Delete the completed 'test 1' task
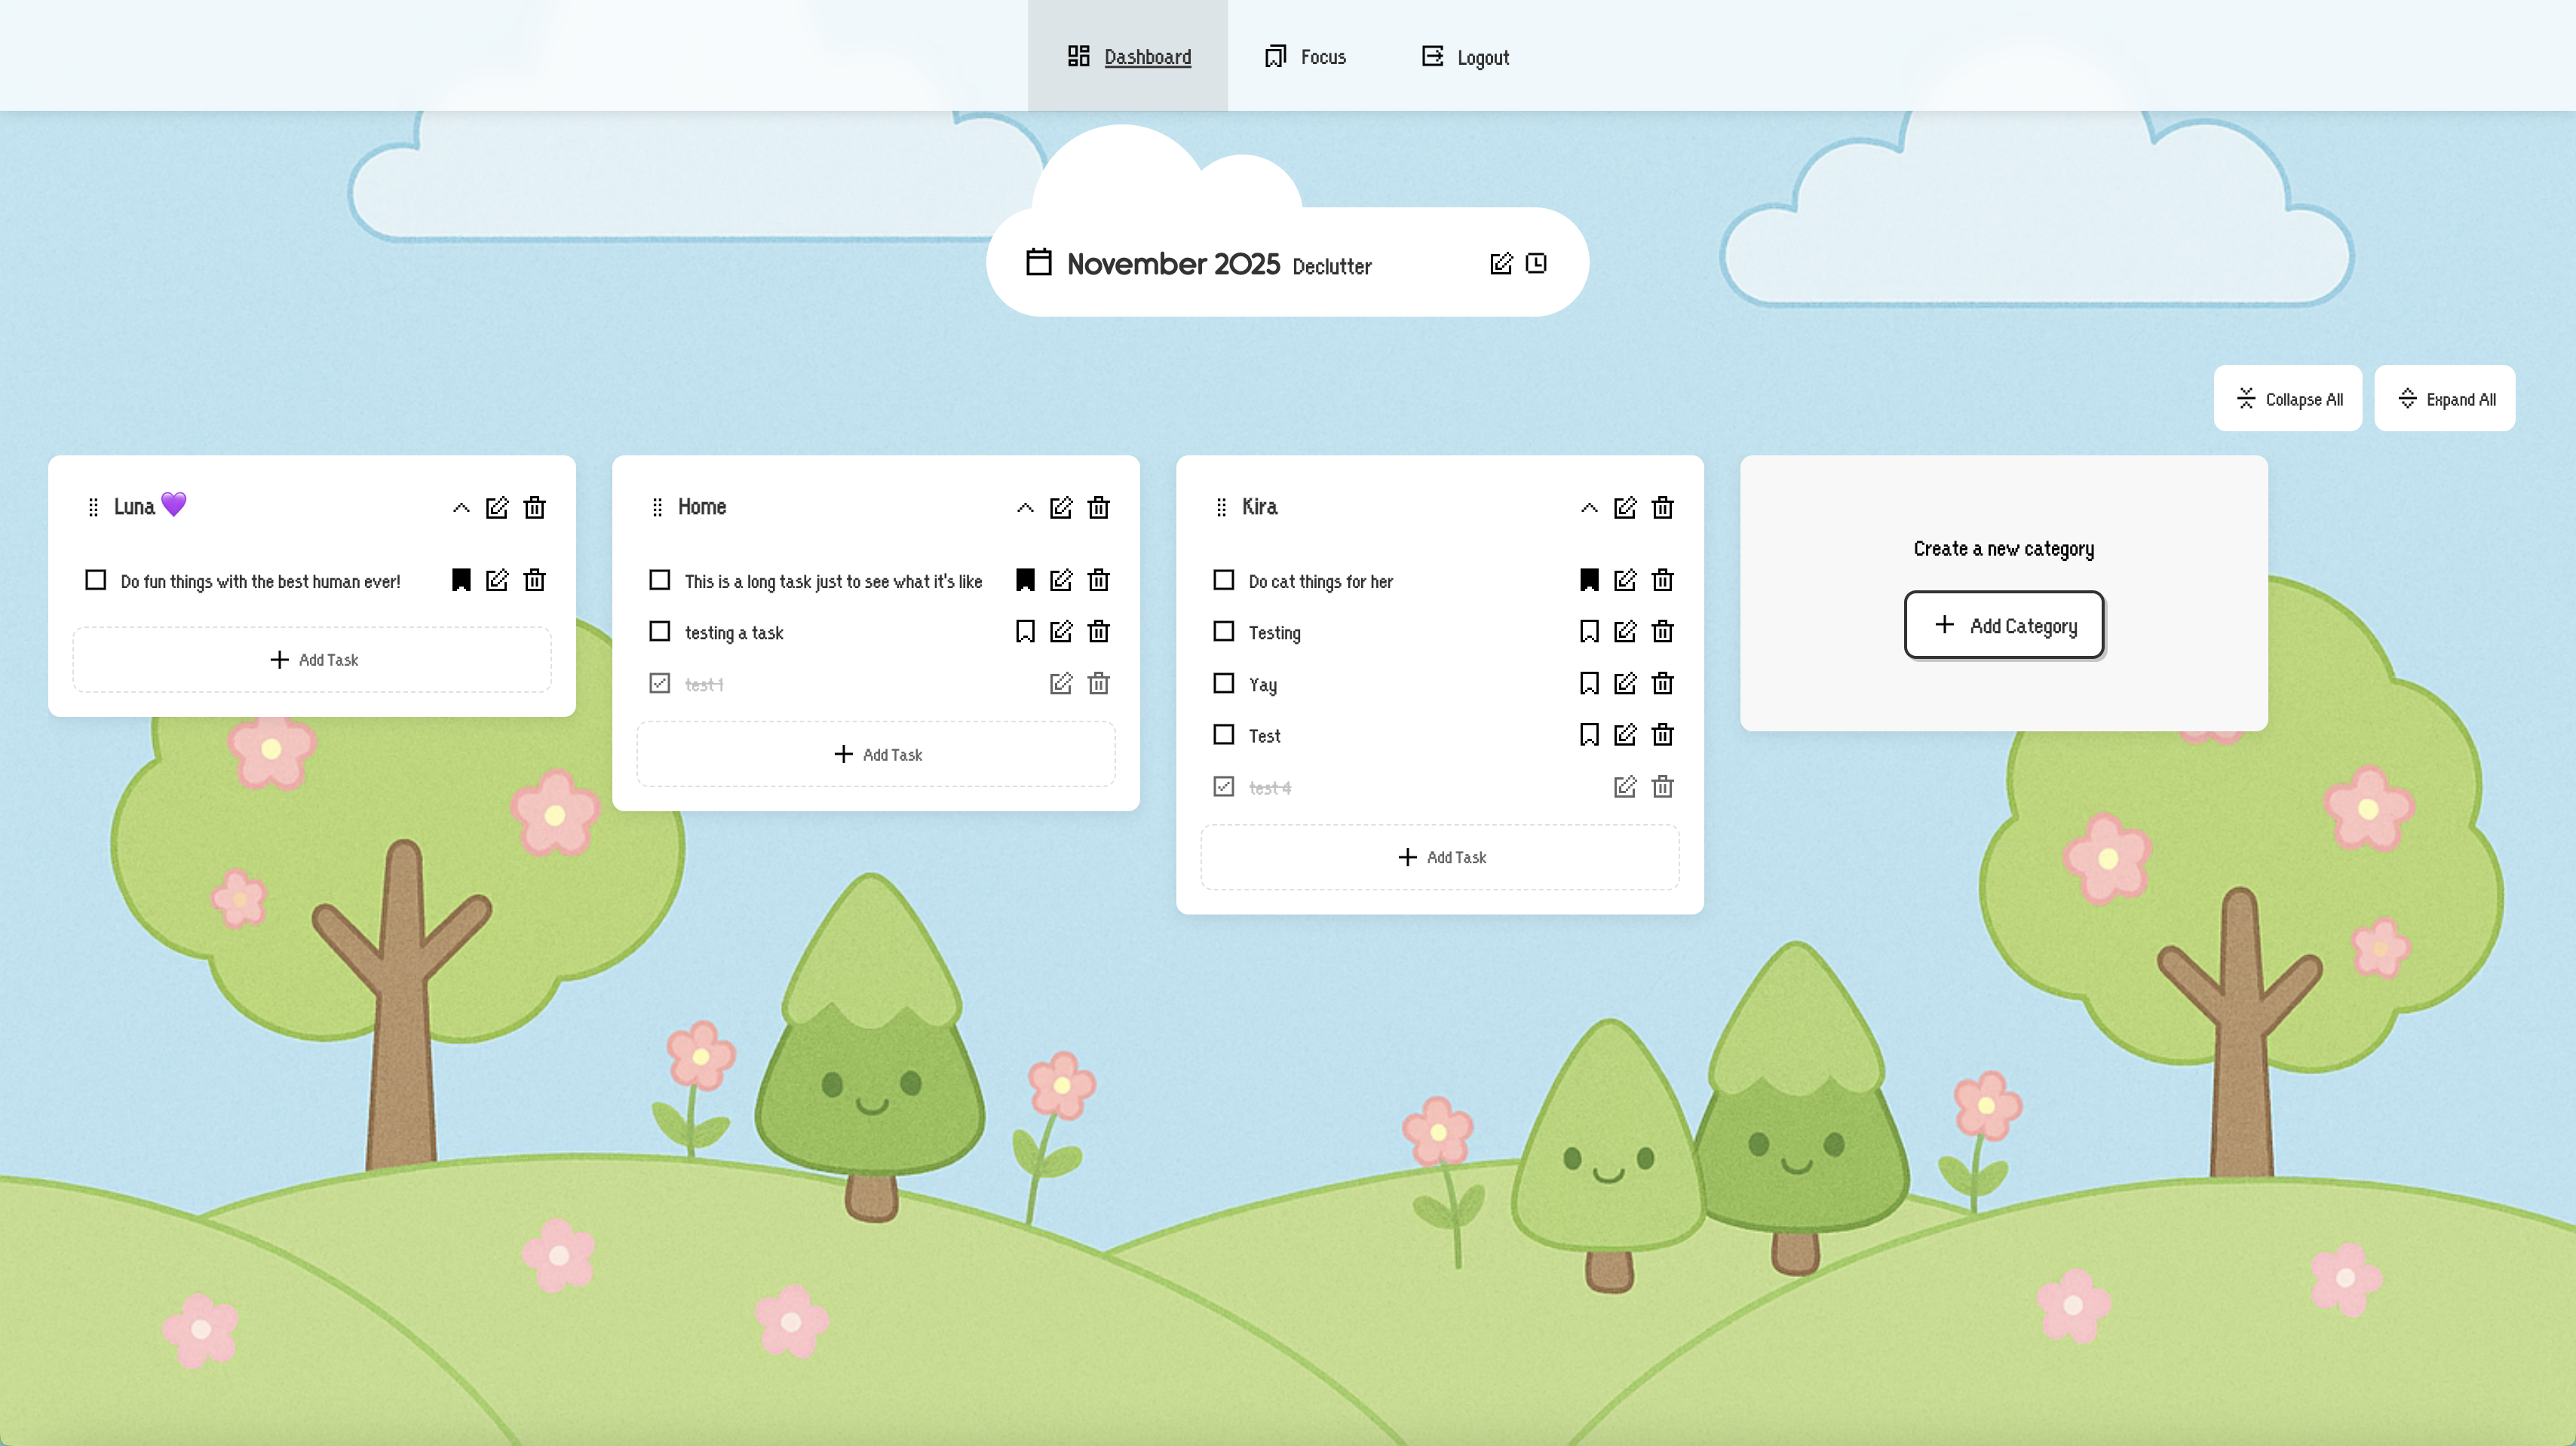The width and height of the screenshot is (2576, 1446). coord(1098,684)
